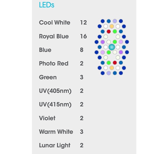Click the Royal Blue count 16

pos(83,36)
